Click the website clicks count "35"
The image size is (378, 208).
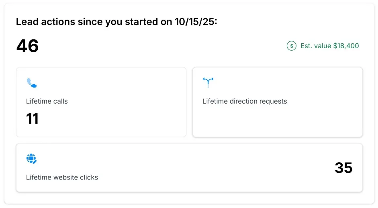point(343,168)
